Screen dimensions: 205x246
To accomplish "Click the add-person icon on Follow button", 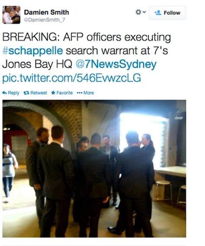I will [x=158, y=13].
